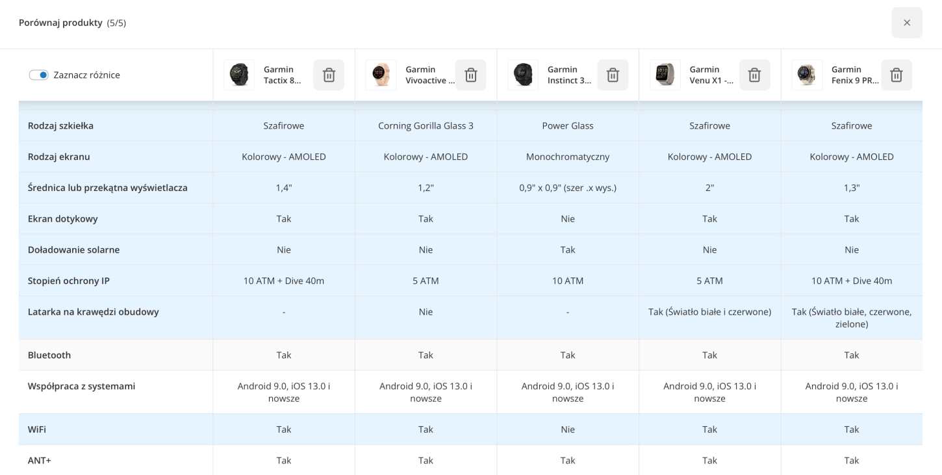Click the Zaznacz różnice label
This screenshot has width=942, height=475.
pos(87,75)
